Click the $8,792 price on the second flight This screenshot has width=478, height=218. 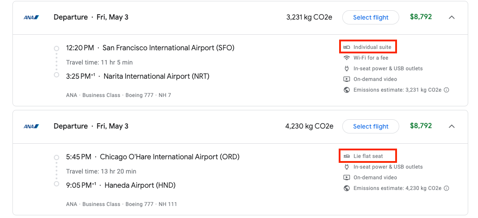click(421, 125)
